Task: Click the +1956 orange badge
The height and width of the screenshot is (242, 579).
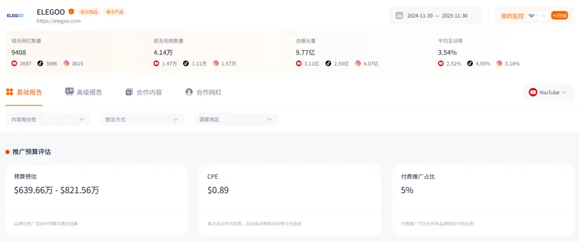Action: [x=559, y=16]
